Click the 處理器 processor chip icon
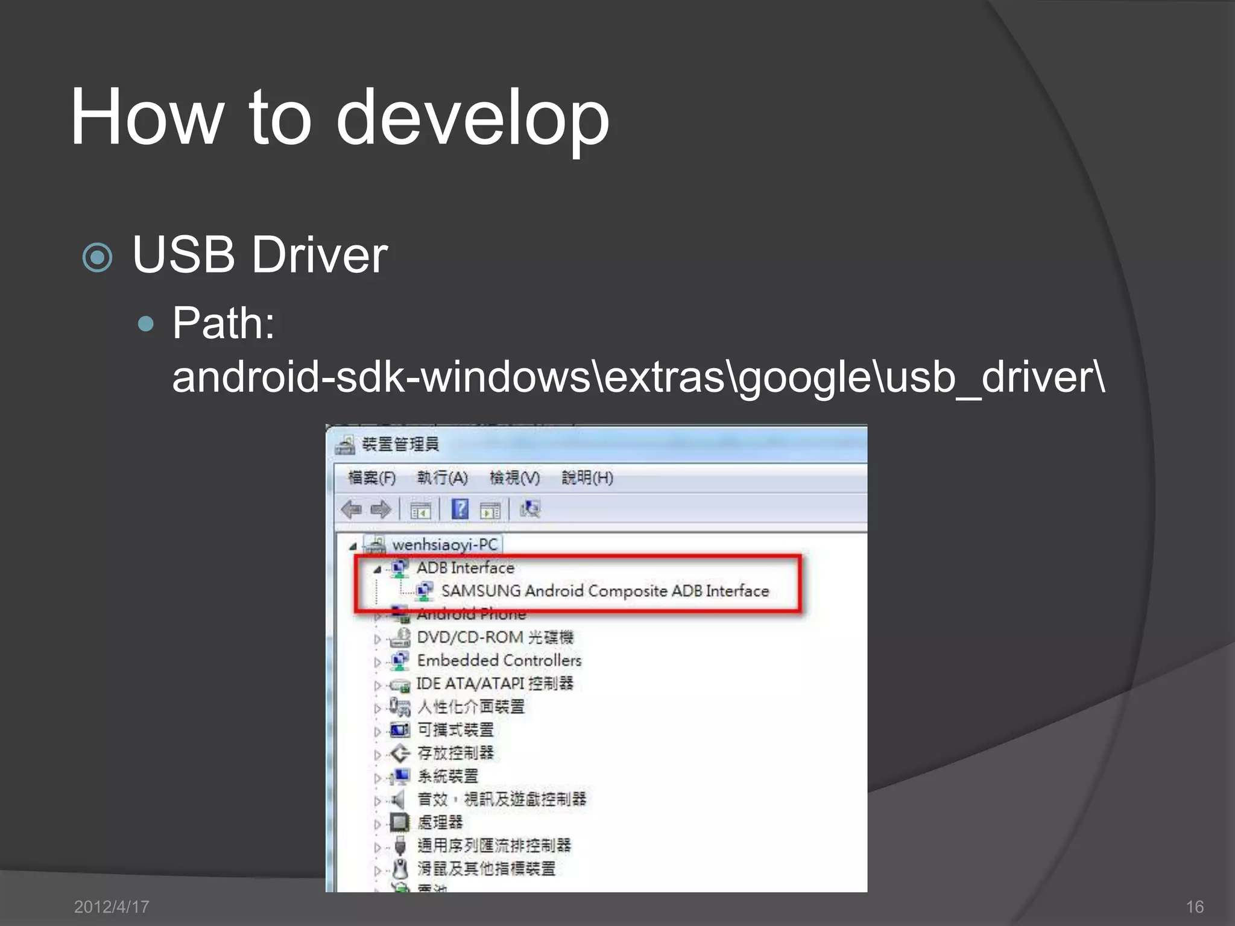This screenshot has height=926, width=1235. coord(399,822)
